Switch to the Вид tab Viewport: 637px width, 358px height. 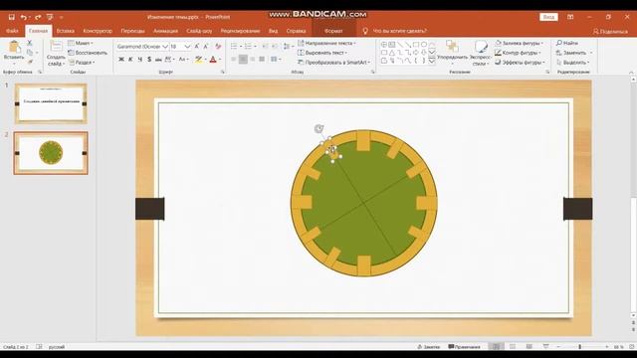tap(273, 31)
